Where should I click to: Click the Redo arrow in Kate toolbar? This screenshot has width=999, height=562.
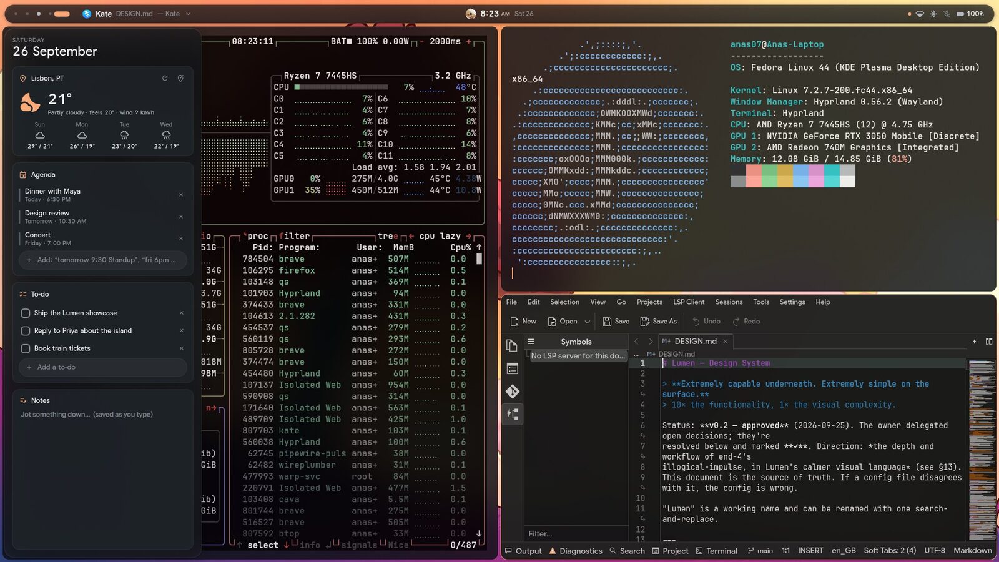(x=736, y=321)
